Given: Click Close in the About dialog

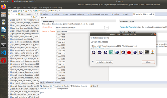Looking at the screenshot, I should point(148,62).
